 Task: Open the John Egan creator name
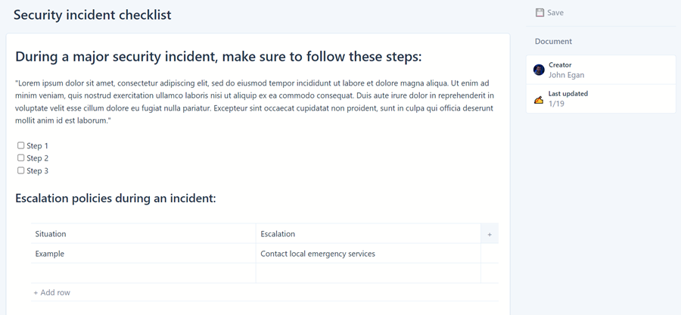tap(566, 75)
